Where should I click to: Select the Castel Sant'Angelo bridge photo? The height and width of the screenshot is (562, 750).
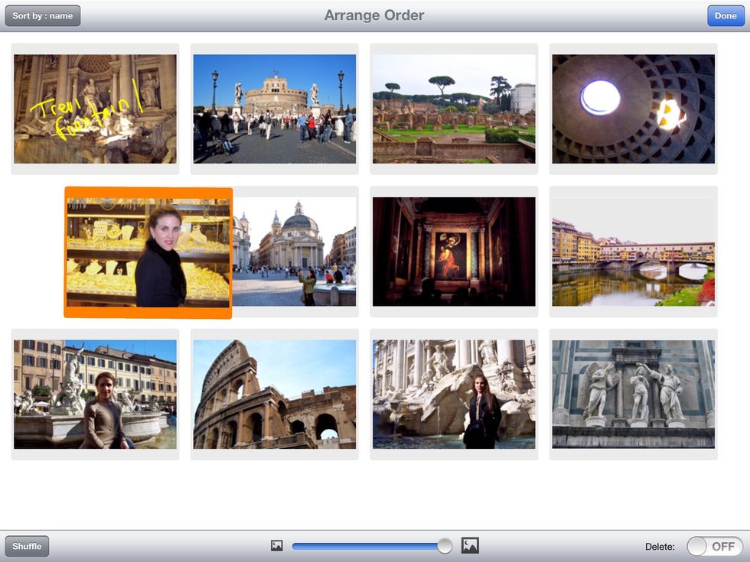[274, 107]
